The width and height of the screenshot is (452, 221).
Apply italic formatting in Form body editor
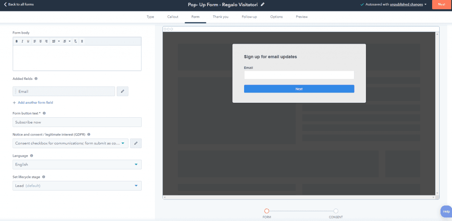pos(23,41)
